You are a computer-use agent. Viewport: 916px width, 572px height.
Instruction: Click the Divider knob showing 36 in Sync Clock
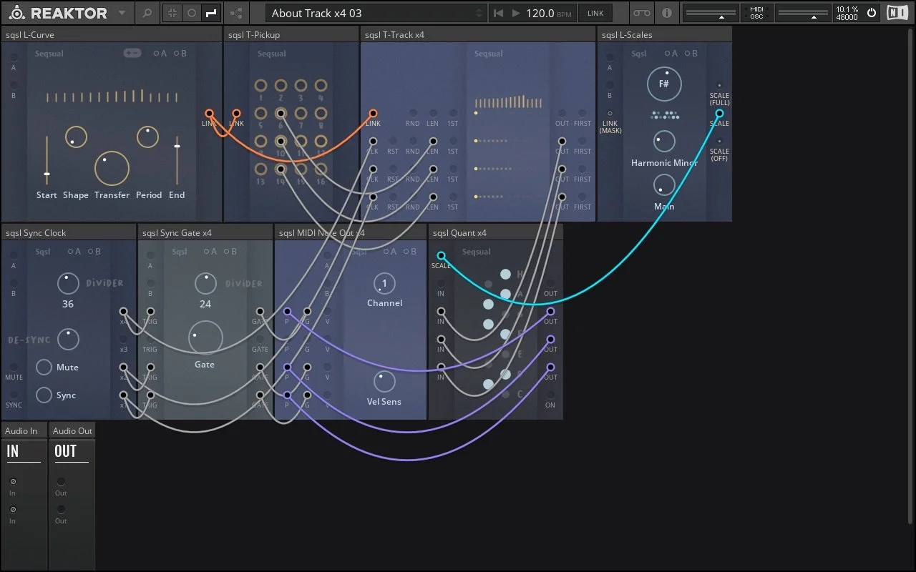point(68,284)
